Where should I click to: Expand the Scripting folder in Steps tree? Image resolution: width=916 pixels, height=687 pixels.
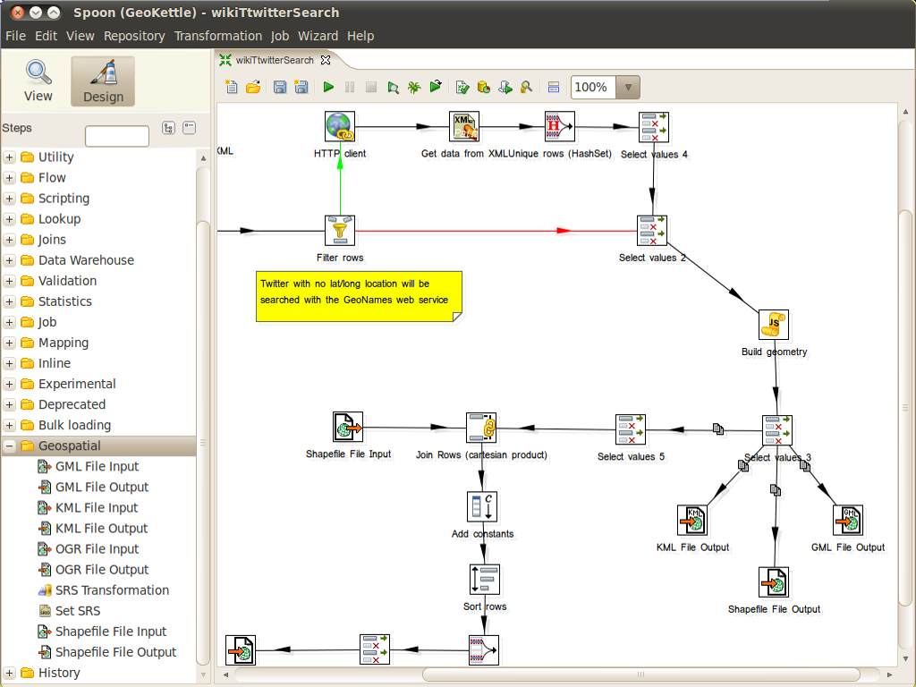(10, 199)
